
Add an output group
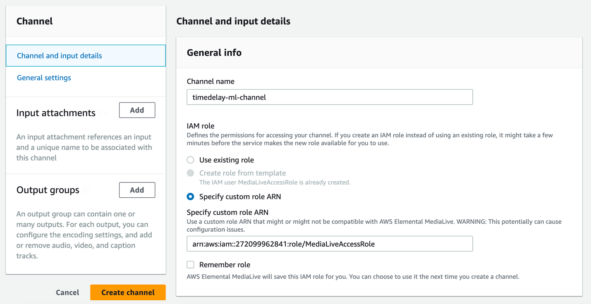(x=137, y=190)
